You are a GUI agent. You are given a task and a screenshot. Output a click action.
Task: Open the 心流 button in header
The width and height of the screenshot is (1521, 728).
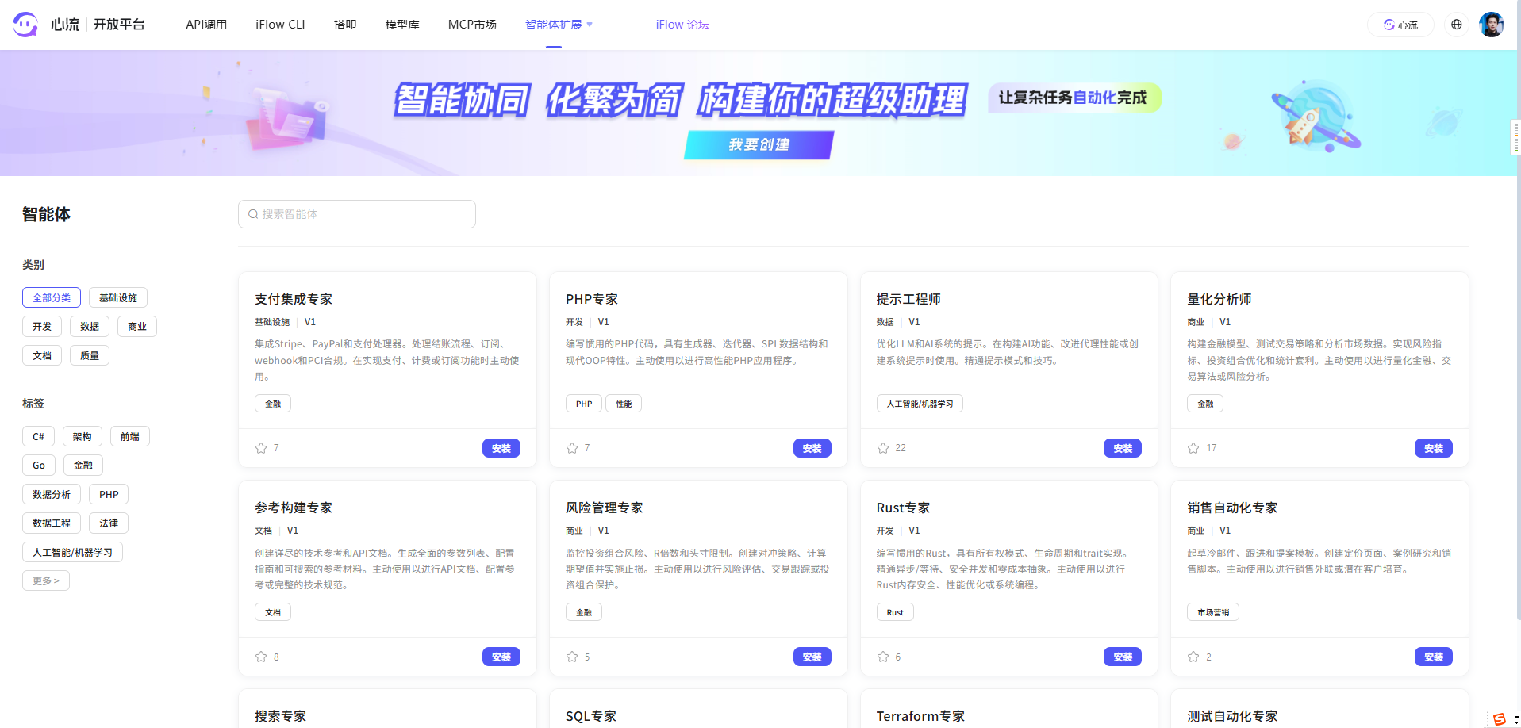[1400, 25]
